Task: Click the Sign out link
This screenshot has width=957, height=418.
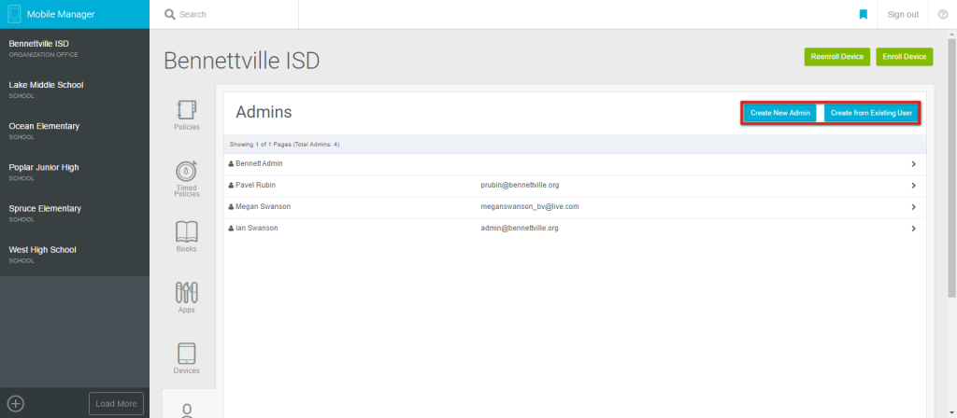Action: point(903,14)
